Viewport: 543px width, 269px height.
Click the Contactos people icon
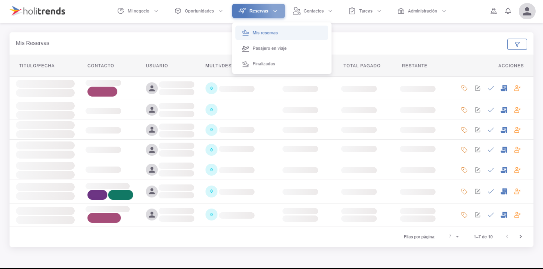pyautogui.click(x=297, y=11)
